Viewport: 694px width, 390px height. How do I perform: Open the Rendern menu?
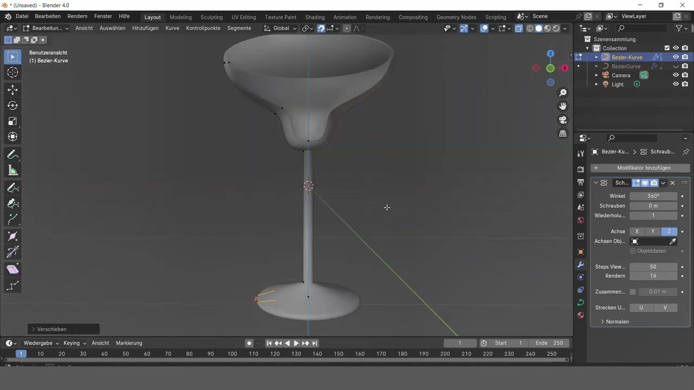click(x=77, y=16)
